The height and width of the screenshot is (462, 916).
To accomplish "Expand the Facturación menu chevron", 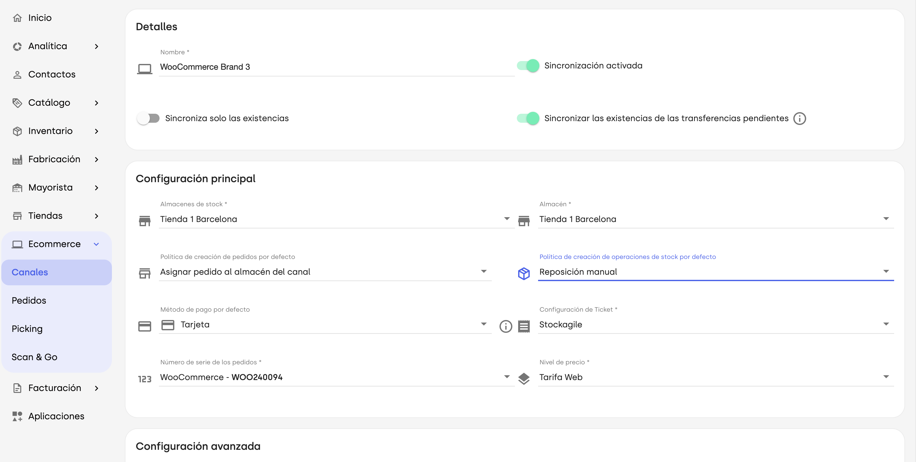I will coord(96,388).
